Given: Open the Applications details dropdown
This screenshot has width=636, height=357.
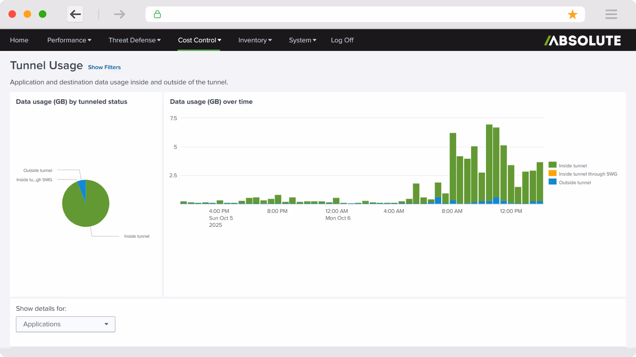Looking at the screenshot, I should (66, 324).
